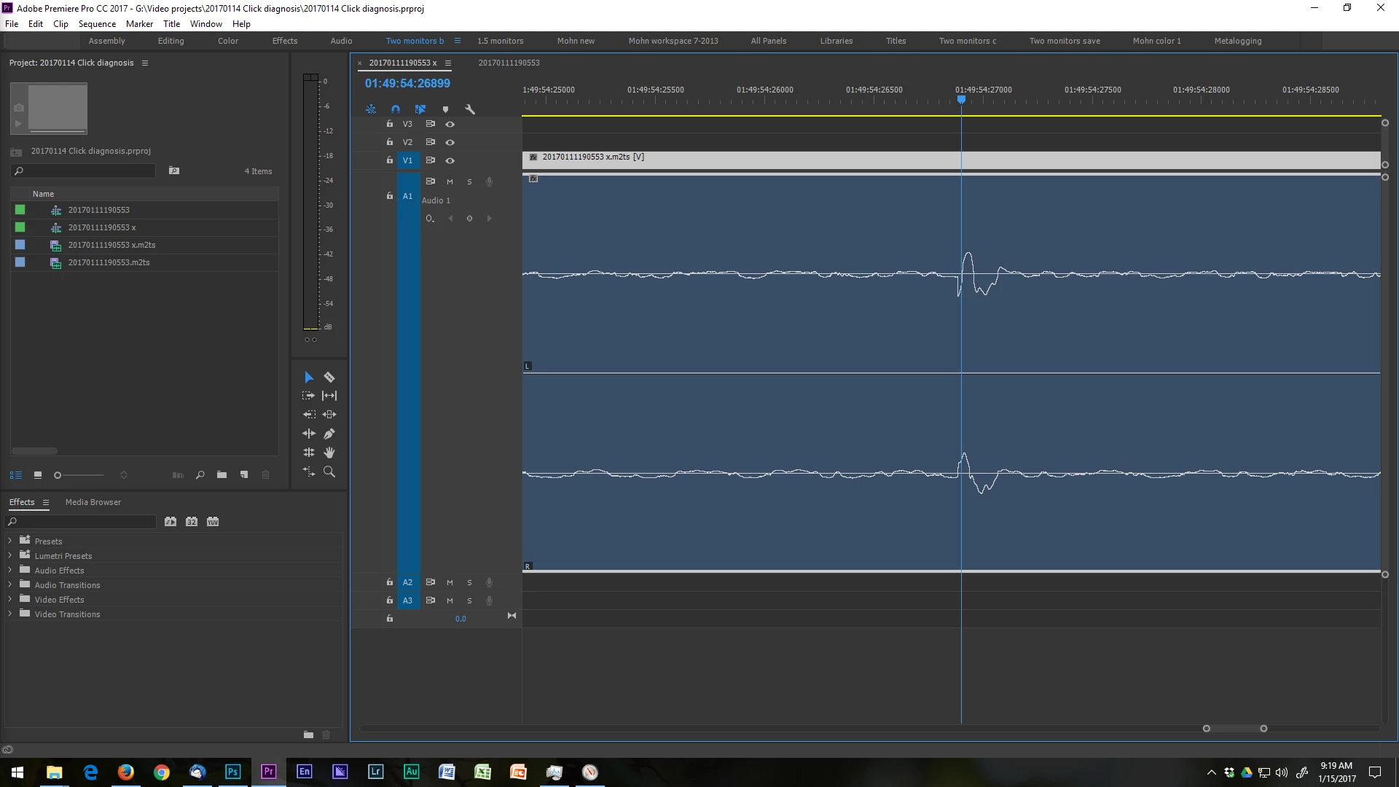Click New Bin folder icon in Project panel

coord(222,475)
